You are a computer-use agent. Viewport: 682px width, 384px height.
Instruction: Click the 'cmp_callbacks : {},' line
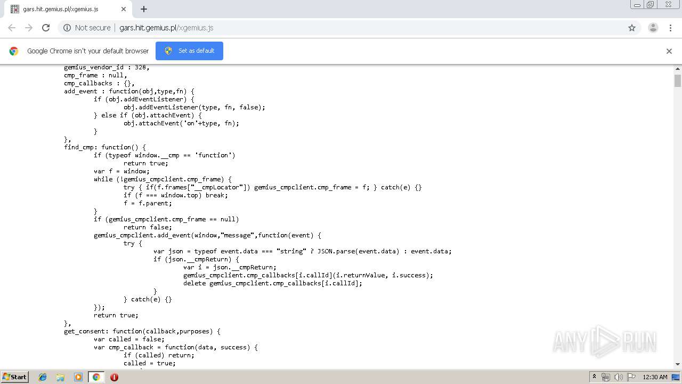point(99,83)
